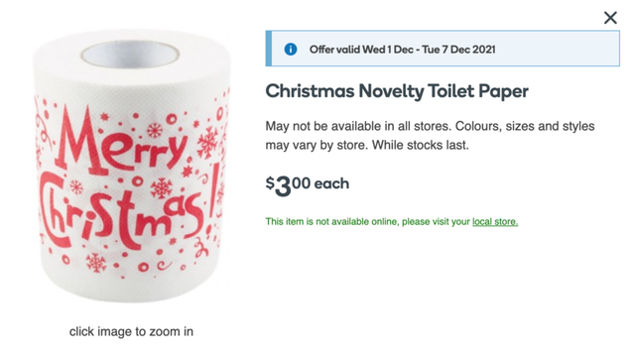
Task: Click the dollar sign of the price
Action: 270,182
